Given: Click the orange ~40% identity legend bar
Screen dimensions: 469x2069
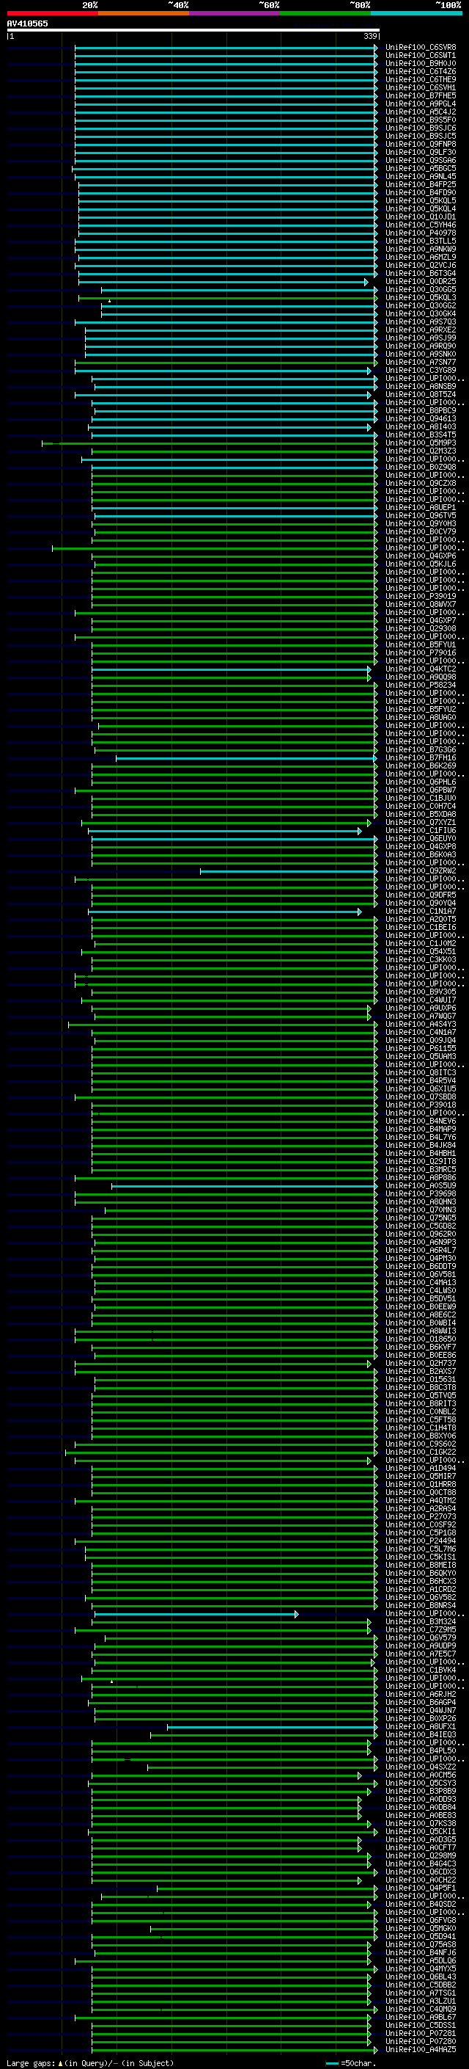Looking at the screenshot, I should click(144, 13).
